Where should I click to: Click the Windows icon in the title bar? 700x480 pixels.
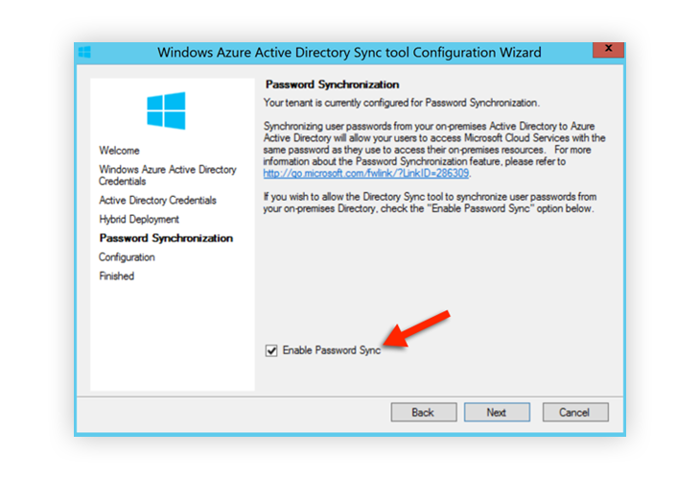(x=84, y=52)
